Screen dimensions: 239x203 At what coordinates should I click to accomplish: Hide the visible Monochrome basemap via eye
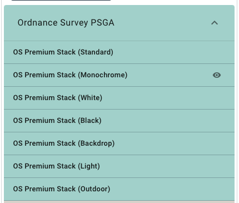[x=217, y=75]
